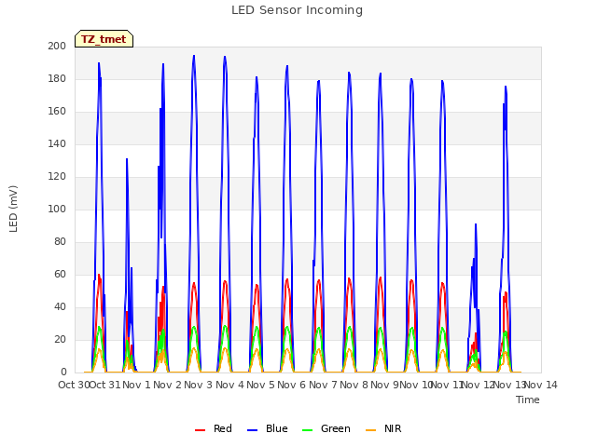The height and width of the screenshot is (447, 597).
Task: Click the Oct 30 x-axis tick label
Action: pyautogui.click(x=74, y=385)
